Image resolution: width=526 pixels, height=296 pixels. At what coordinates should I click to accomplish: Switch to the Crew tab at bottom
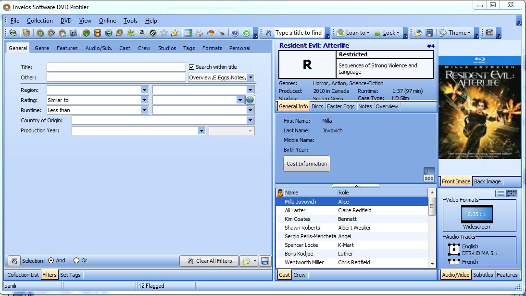(x=299, y=275)
